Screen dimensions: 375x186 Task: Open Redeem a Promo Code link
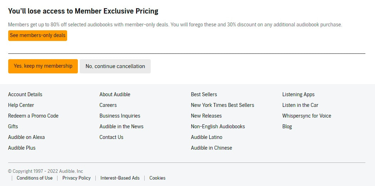click(x=33, y=116)
